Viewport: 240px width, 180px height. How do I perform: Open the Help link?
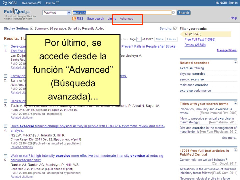click(233, 18)
